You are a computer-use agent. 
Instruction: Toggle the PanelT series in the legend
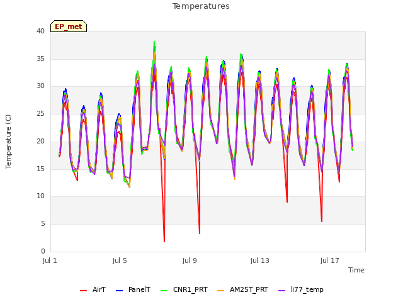(133, 290)
